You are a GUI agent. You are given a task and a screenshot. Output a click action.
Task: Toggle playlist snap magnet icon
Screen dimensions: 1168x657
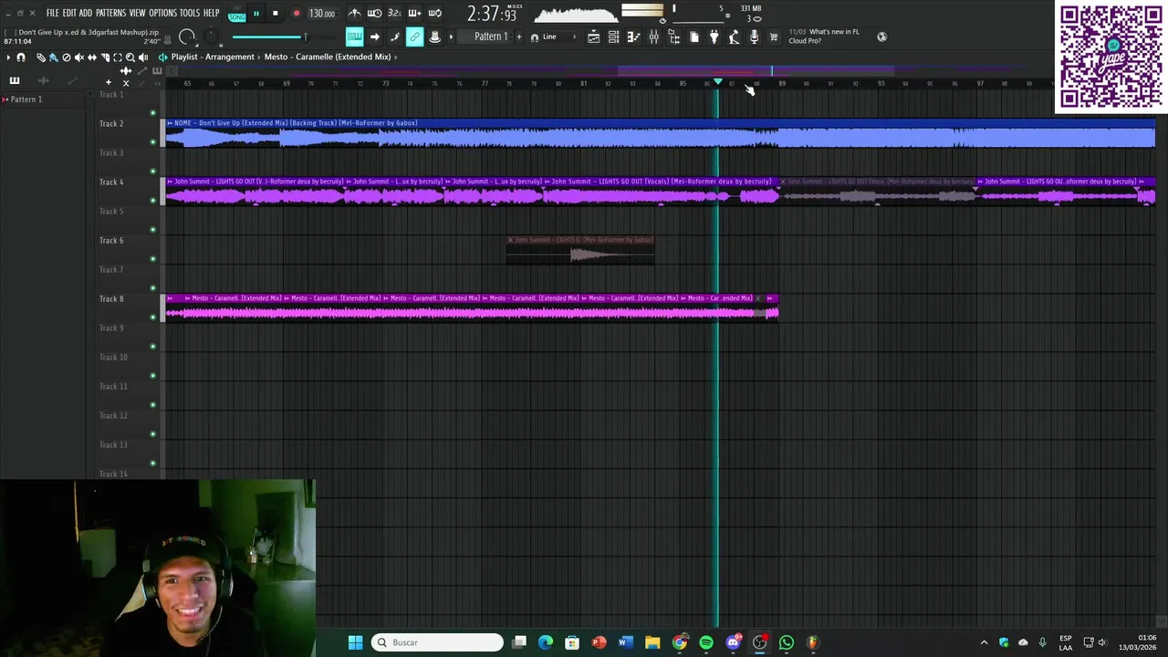[x=20, y=57]
